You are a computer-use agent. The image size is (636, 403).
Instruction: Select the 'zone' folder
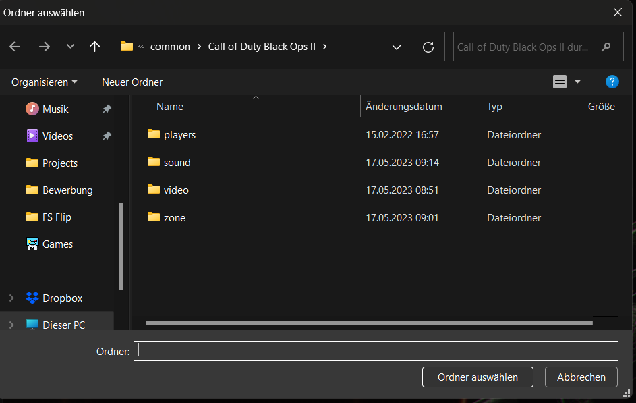click(175, 217)
